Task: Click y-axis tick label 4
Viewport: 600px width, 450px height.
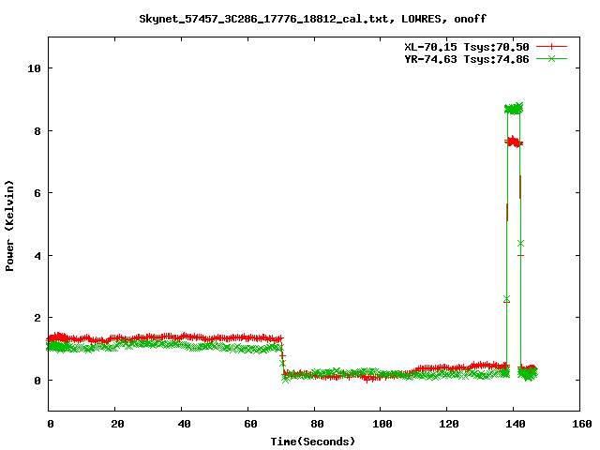Action: [x=37, y=256]
